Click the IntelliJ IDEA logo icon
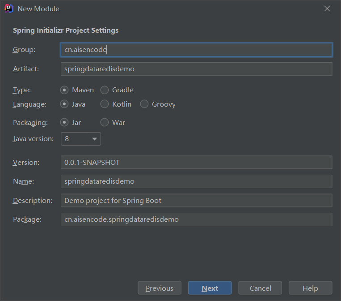Viewport: 341px width, 301px height. coord(9,9)
